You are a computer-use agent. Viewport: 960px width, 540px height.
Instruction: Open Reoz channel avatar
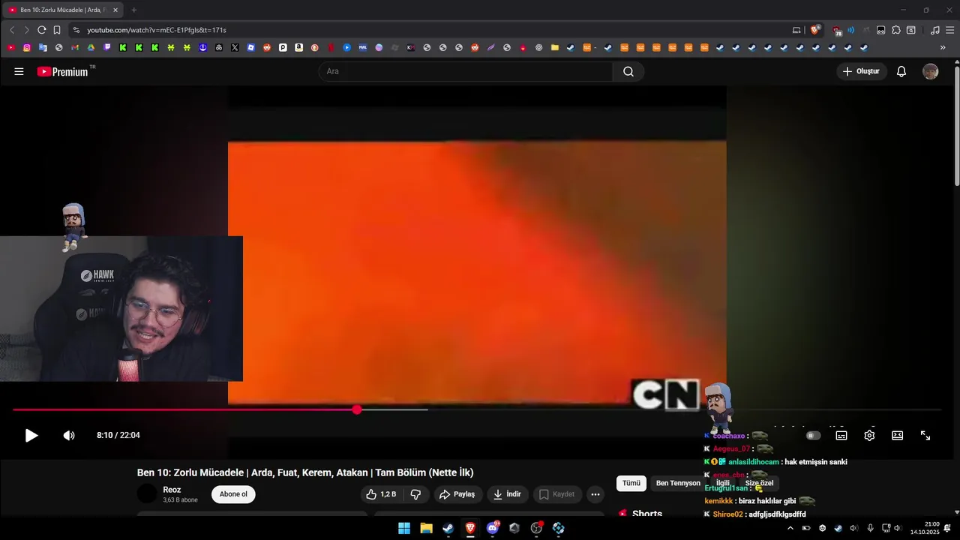point(148,493)
